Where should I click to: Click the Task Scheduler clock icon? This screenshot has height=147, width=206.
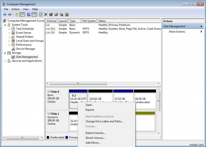(13, 29)
